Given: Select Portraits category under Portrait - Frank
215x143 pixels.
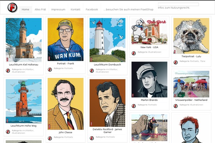Looking at the screenshot, I should pyautogui.click(x=68, y=68).
